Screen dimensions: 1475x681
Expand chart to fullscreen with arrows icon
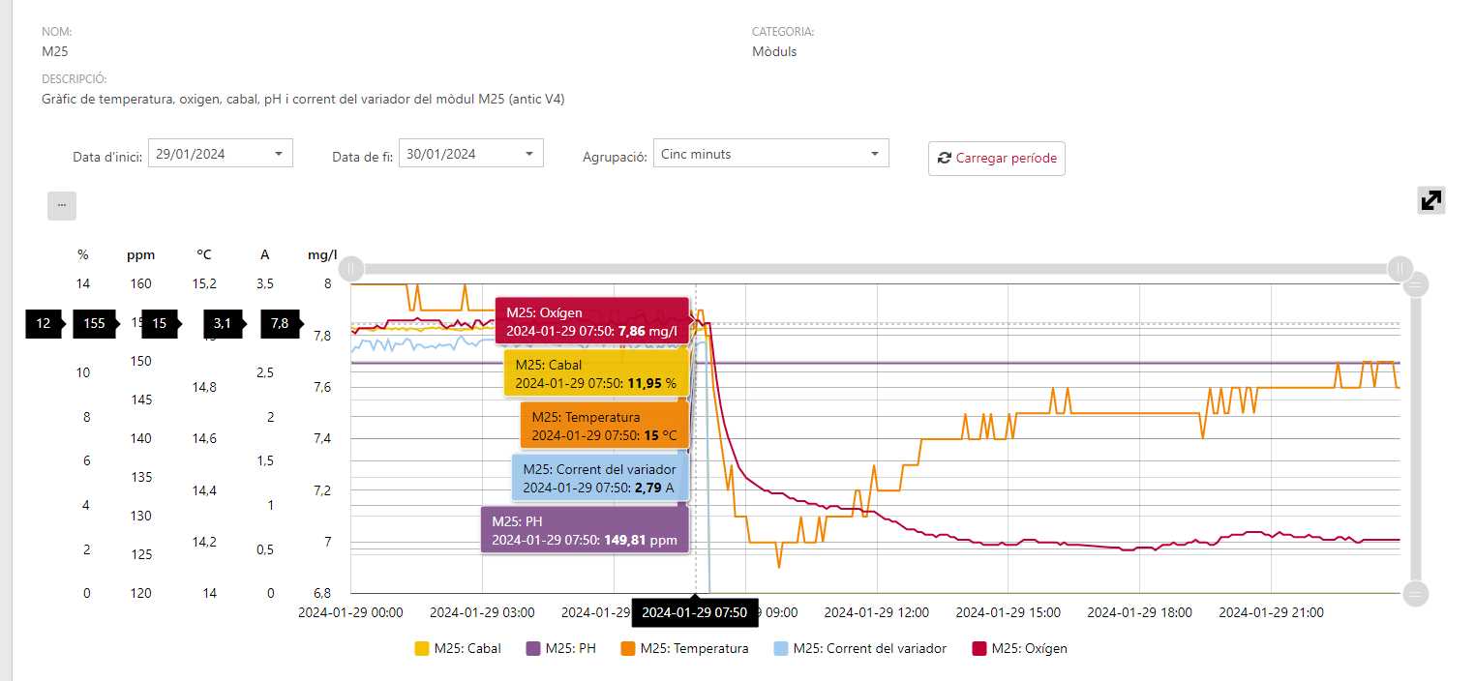coord(1430,200)
